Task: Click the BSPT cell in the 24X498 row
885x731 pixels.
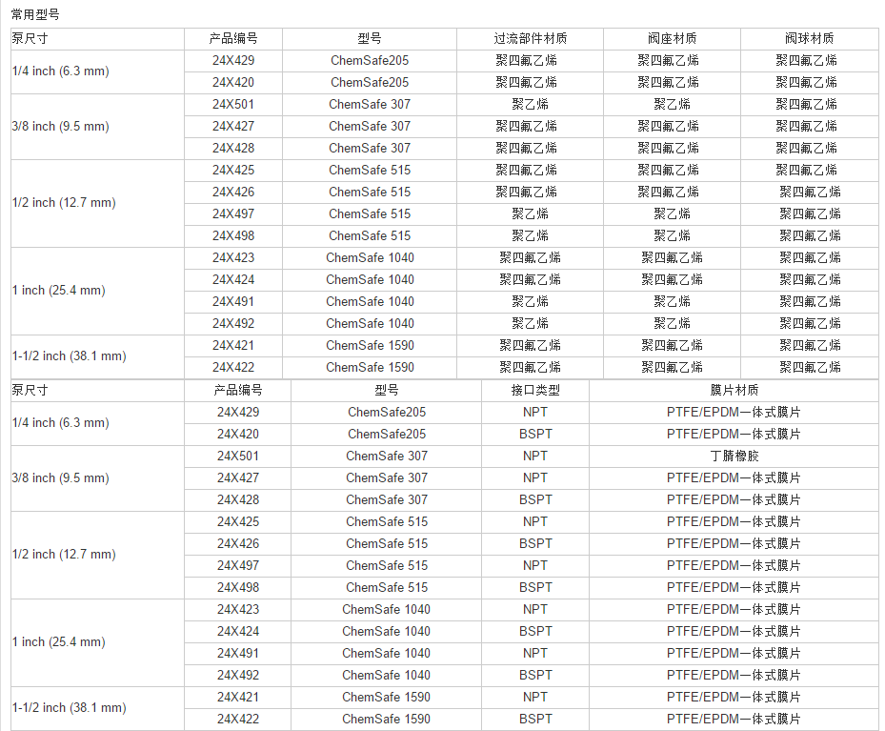Action: pyautogui.click(x=535, y=588)
